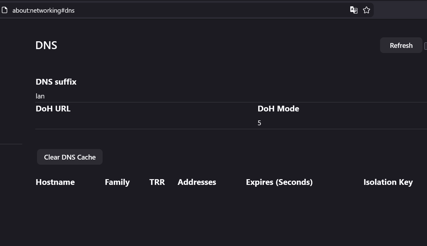Bookmark this page with the star icon
The height and width of the screenshot is (246, 427).
pyautogui.click(x=366, y=10)
